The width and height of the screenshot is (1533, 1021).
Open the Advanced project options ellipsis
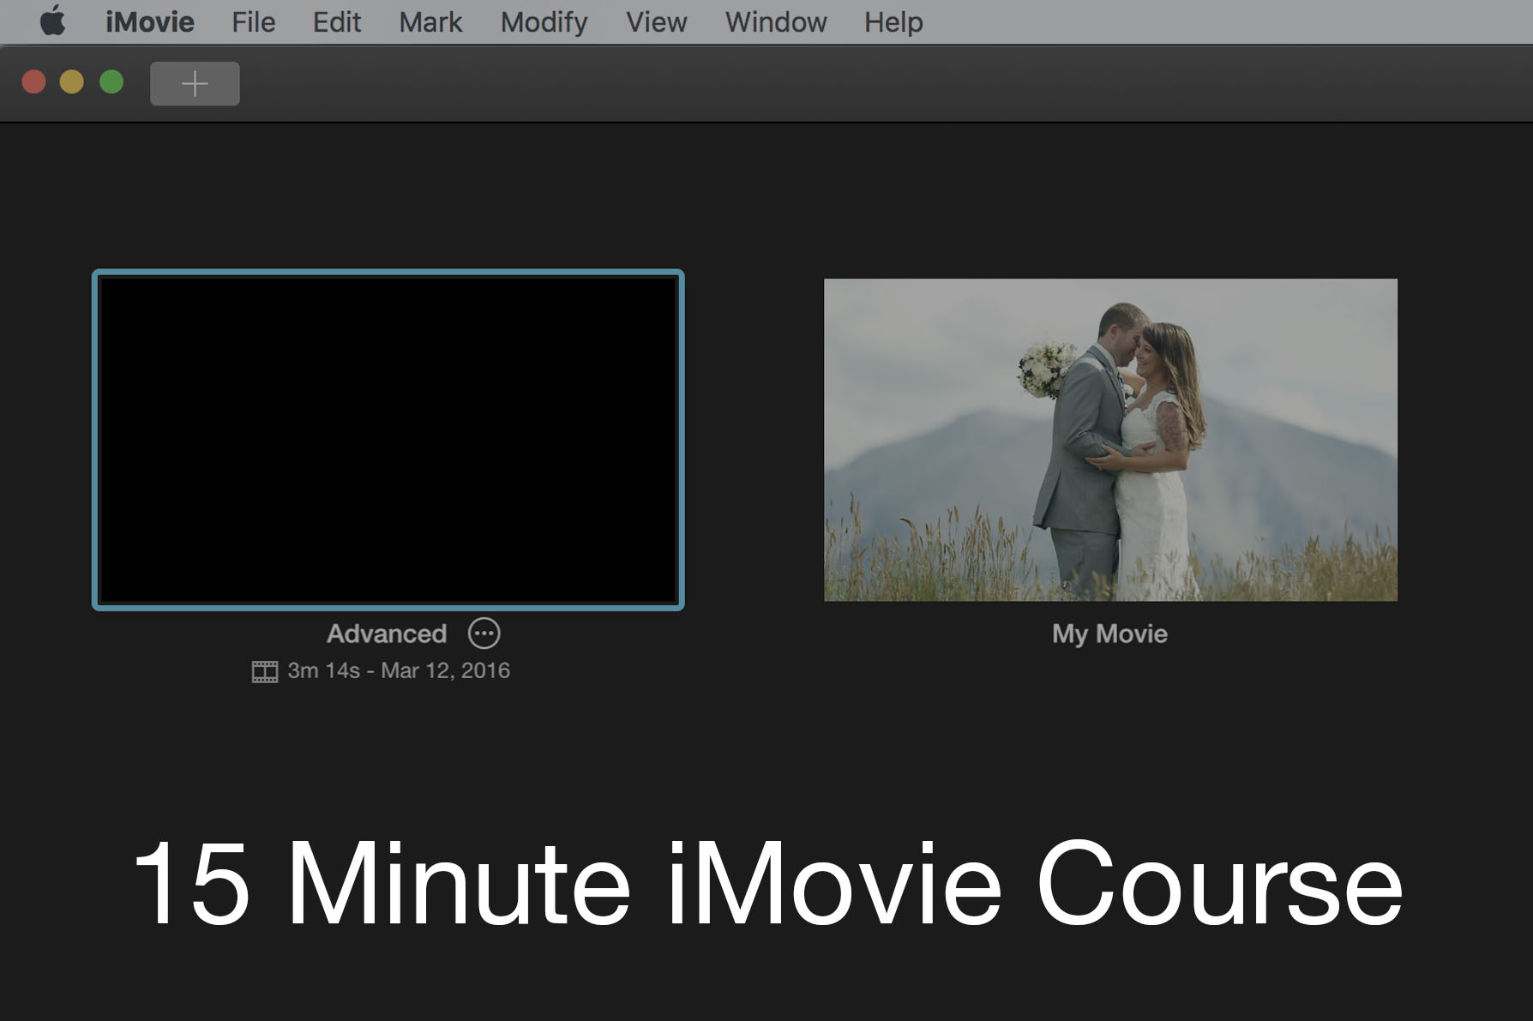484,634
